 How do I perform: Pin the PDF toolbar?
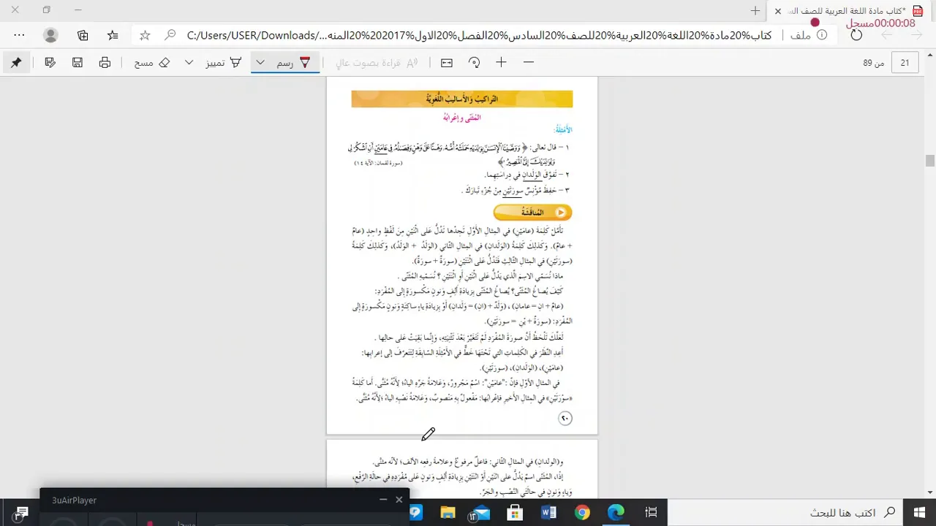pos(16,63)
